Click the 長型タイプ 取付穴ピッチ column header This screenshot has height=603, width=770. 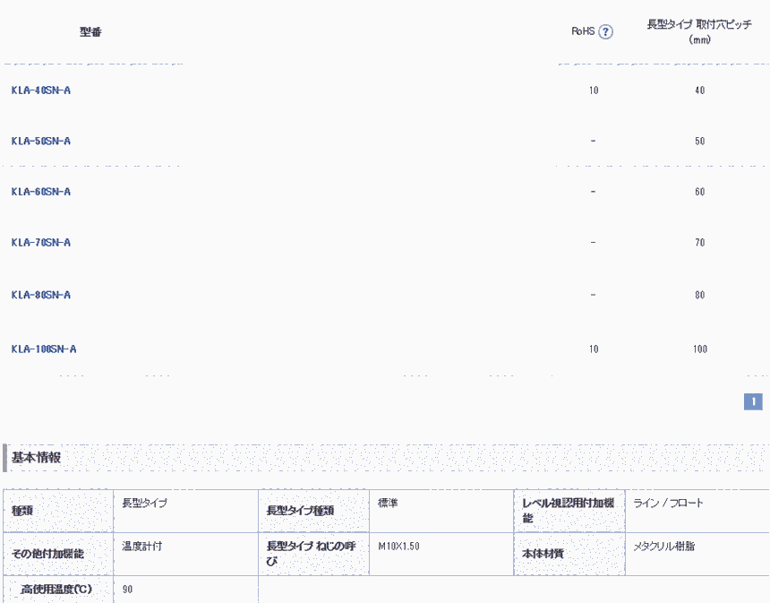(x=699, y=31)
